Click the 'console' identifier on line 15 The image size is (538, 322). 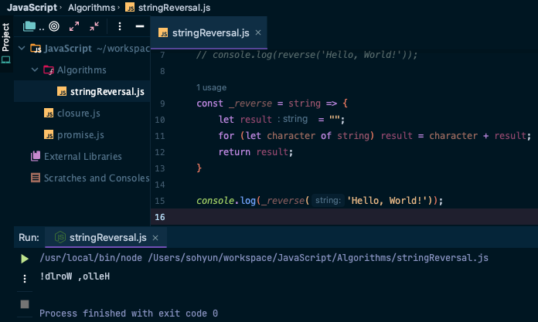click(215, 201)
